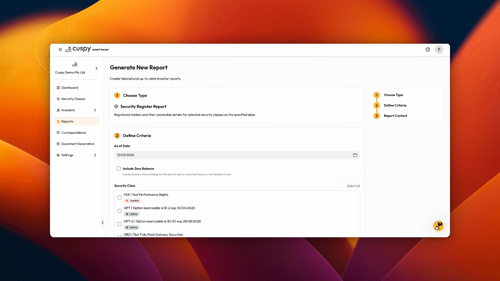Click Select all for security classes
The image size is (500, 281).
[353, 186]
